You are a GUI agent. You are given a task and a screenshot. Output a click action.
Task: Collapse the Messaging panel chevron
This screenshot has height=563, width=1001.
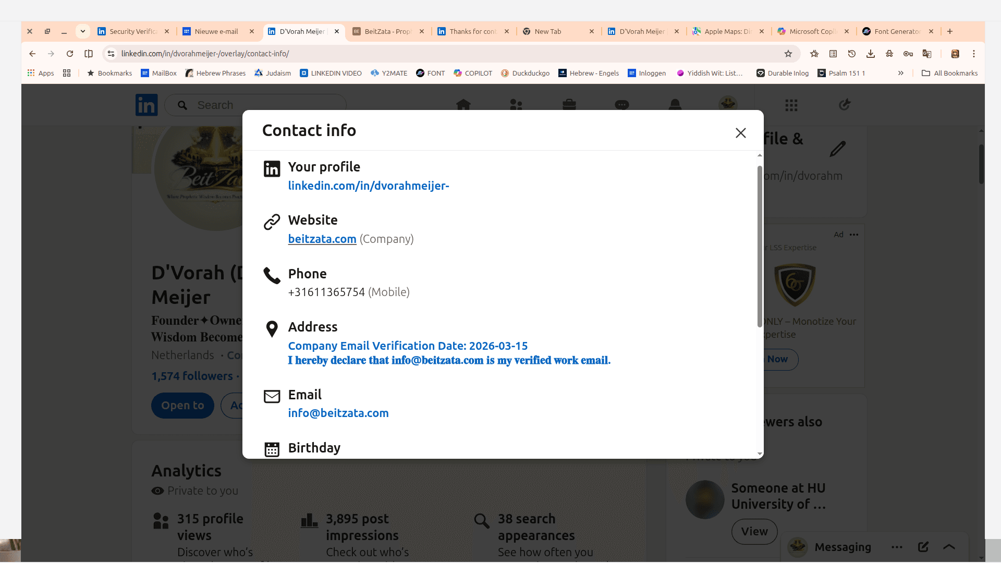(949, 547)
